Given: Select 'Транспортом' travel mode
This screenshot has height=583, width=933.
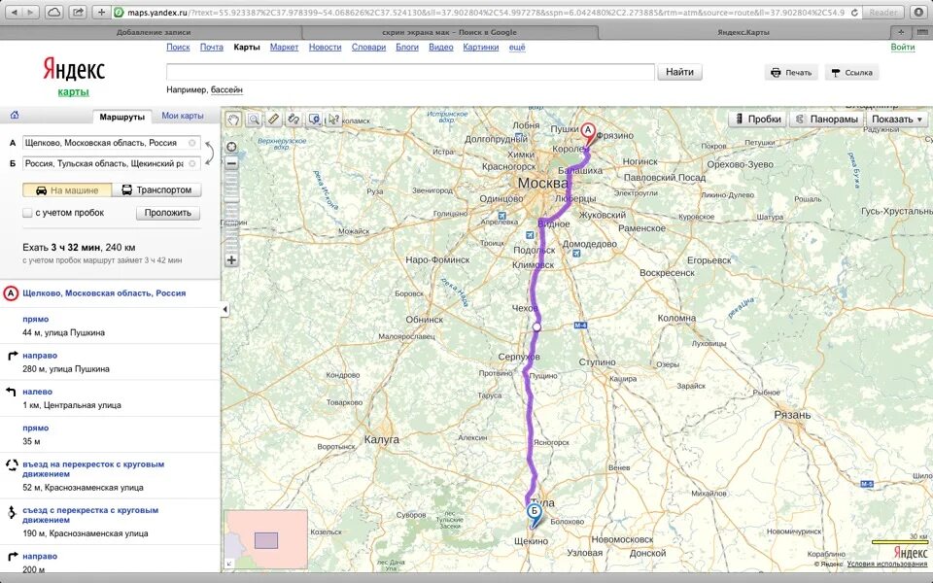Looking at the screenshot, I should [156, 190].
